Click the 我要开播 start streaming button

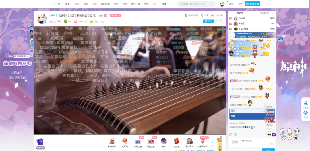[253, 4]
